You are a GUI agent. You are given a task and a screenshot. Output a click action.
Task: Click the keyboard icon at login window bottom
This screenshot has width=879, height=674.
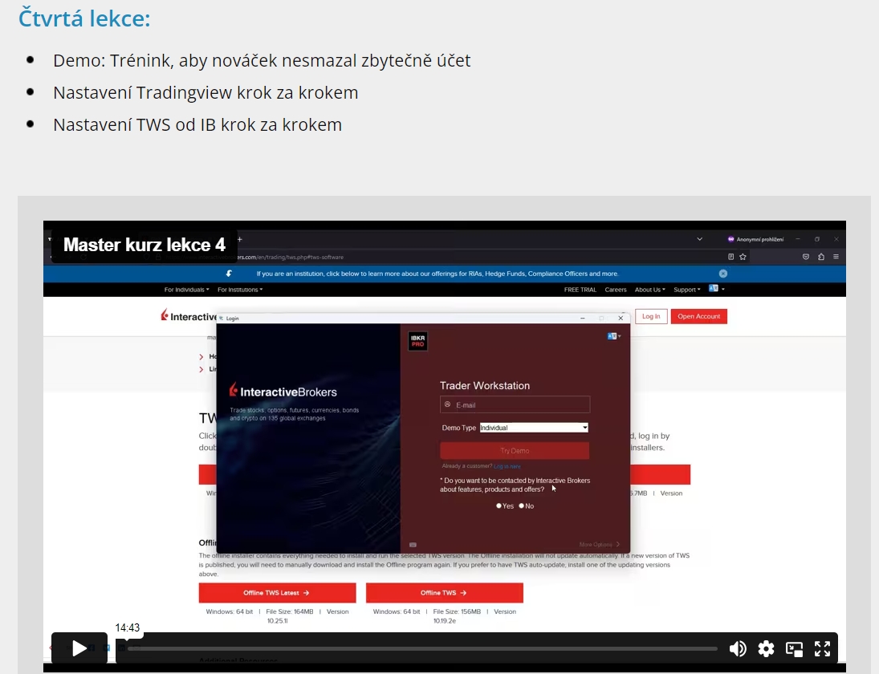coord(413,545)
